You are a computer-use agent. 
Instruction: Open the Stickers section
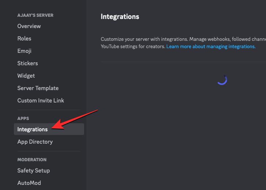coord(27,63)
